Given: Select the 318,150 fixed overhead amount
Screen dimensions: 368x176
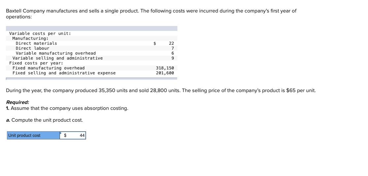Looking at the screenshot, I should 165,68.
